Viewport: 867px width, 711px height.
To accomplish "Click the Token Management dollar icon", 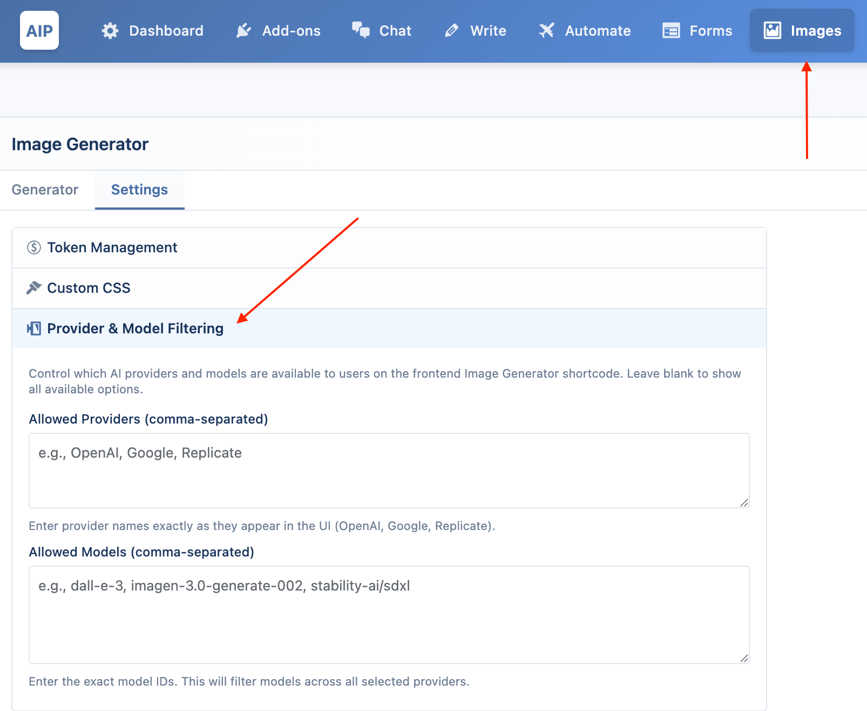I will [x=34, y=247].
